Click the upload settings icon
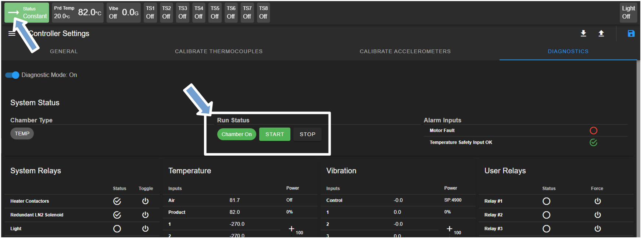This screenshot has width=641, height=238. (x=601, y=33)
